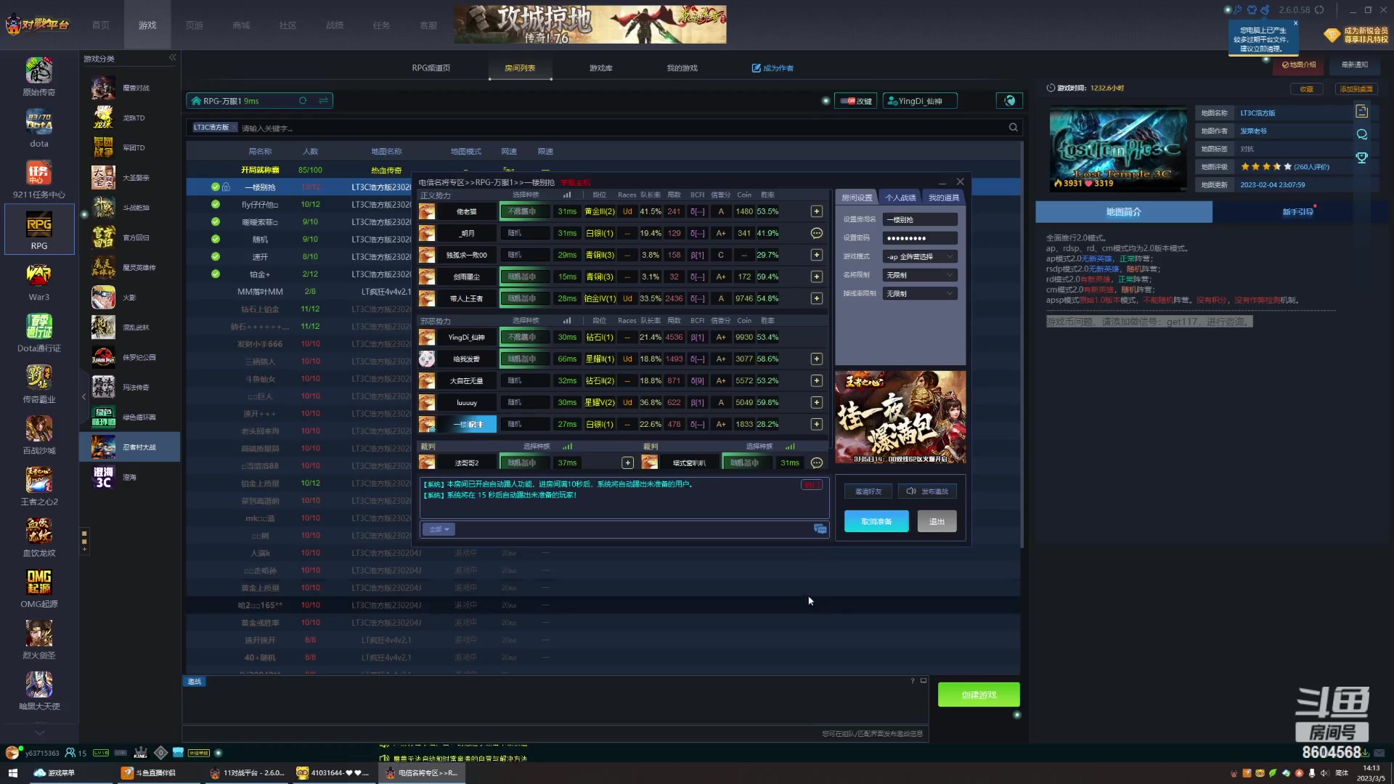Open the 个人战绩 tab in the room dialog

[900, 197]
